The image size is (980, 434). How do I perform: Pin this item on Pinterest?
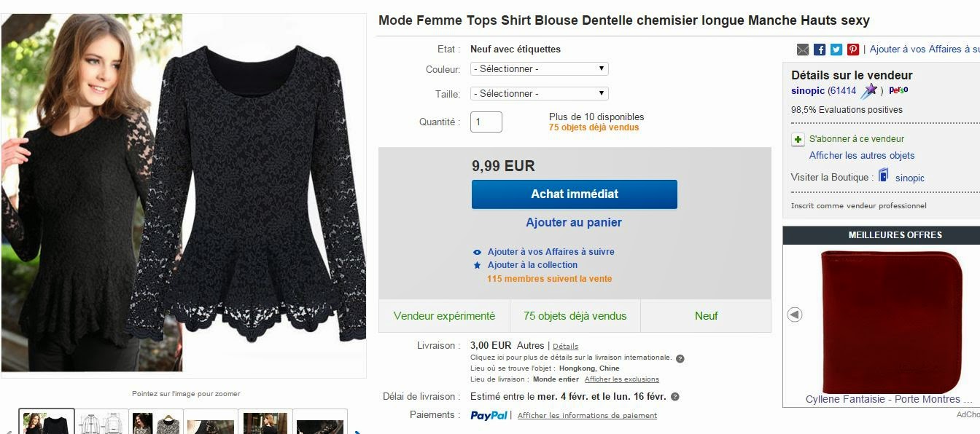pyautogui.click(x=853, y=50)
